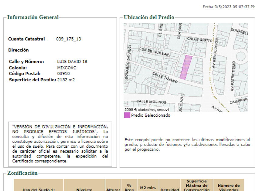Click the Número de Viviendas column header
255x191 pixels.
pos(229,187)
